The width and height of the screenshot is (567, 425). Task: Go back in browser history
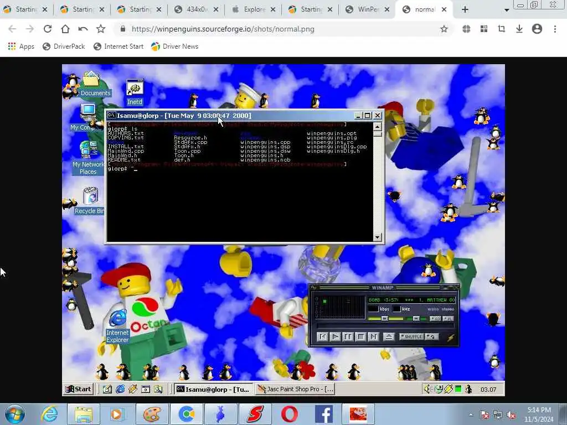(x=12, y=29)
